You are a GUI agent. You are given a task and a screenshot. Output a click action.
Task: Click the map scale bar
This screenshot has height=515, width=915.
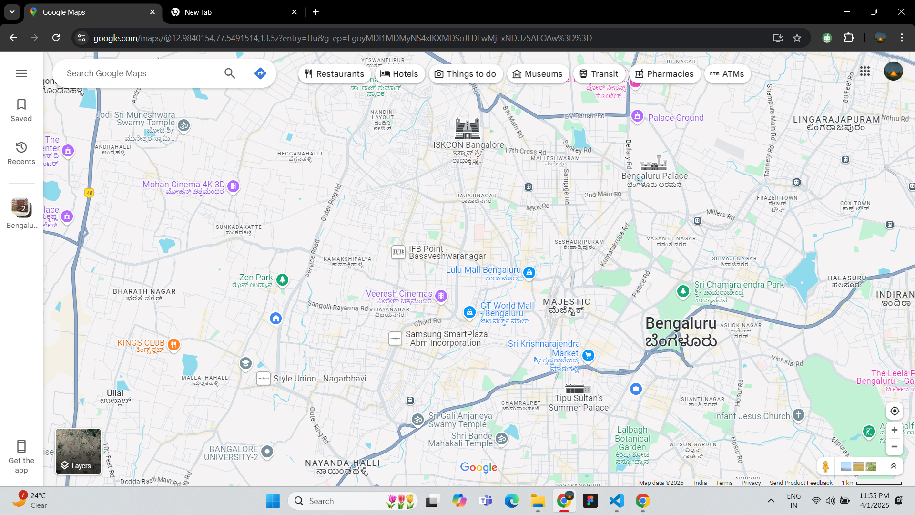pos(872,483)
